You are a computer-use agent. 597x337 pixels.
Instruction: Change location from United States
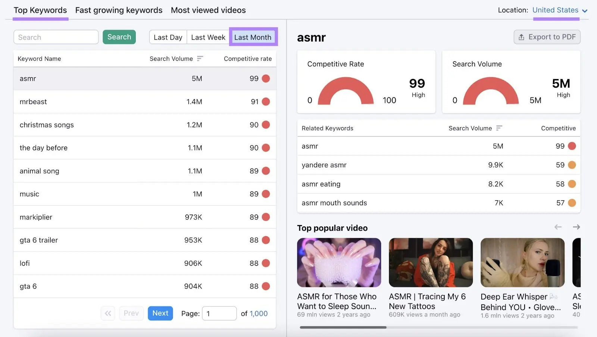coord(556,10)
